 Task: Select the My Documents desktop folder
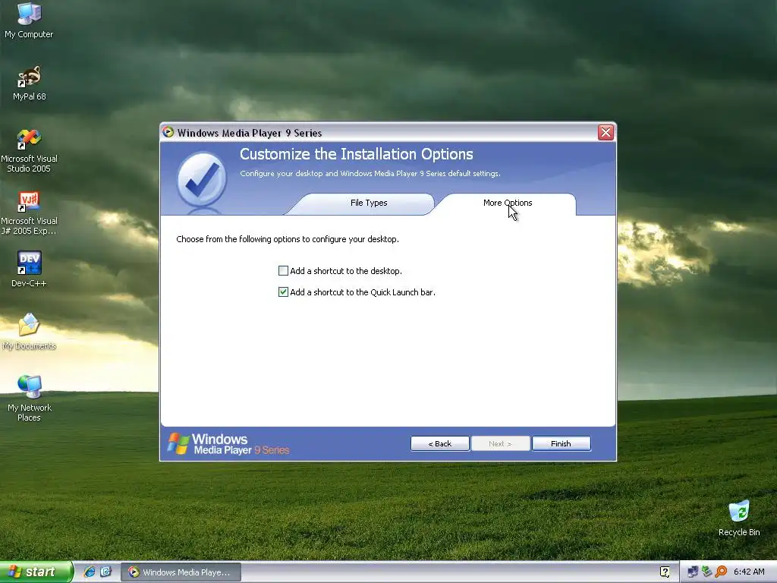click(x=30, y=331)
